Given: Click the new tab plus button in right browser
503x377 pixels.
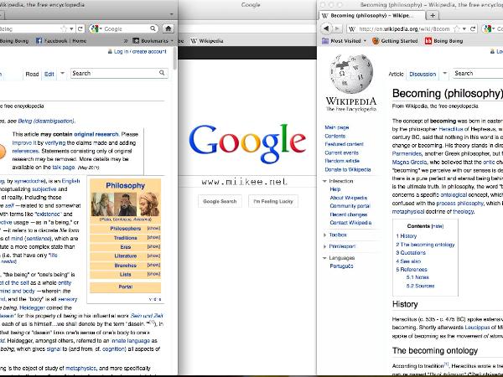Looking at the screenshot, I should [433, 15].
